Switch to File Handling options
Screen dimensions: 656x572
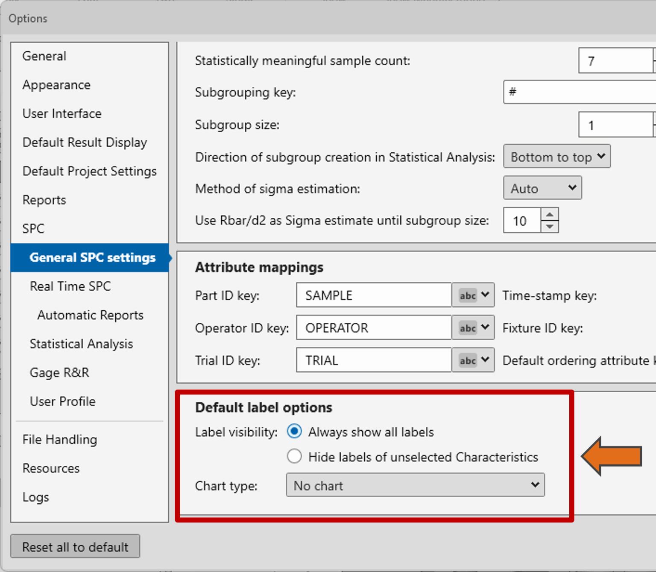point(60,439)
